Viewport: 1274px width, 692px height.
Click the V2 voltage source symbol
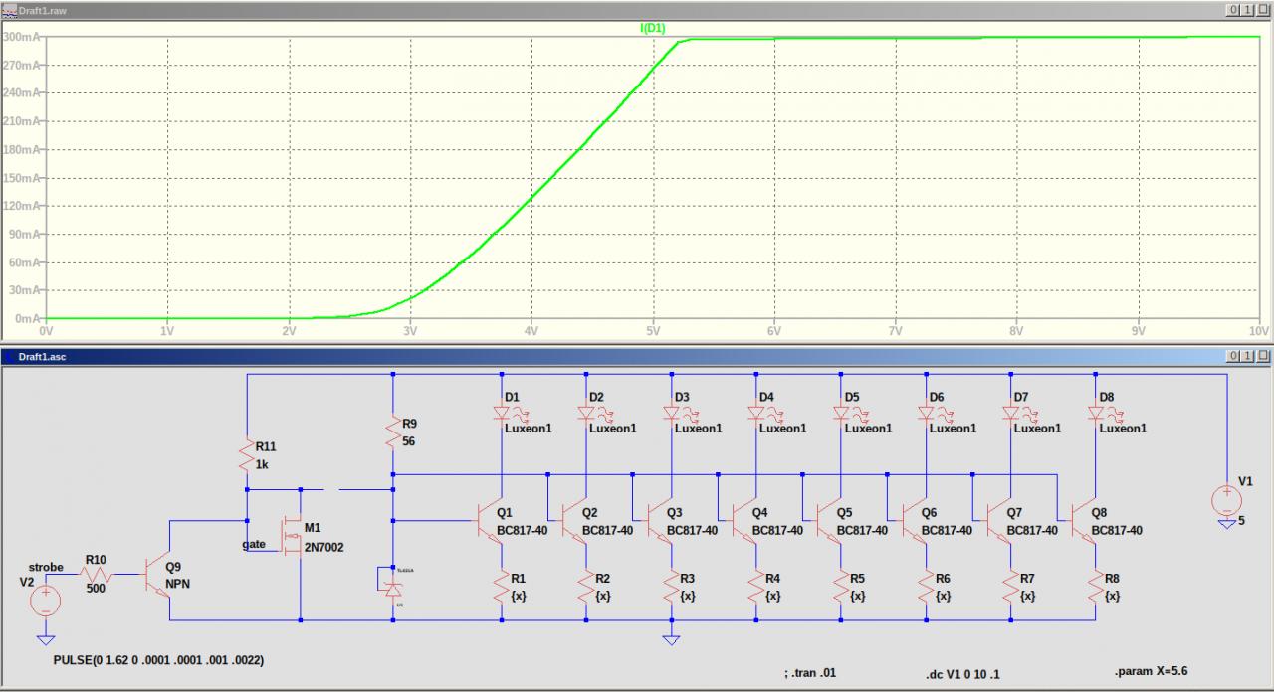coord(45,600)
